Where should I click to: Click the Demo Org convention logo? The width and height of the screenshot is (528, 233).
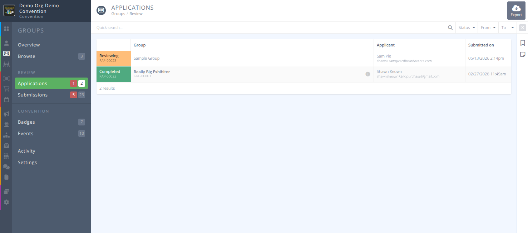(x=9, y=10)
